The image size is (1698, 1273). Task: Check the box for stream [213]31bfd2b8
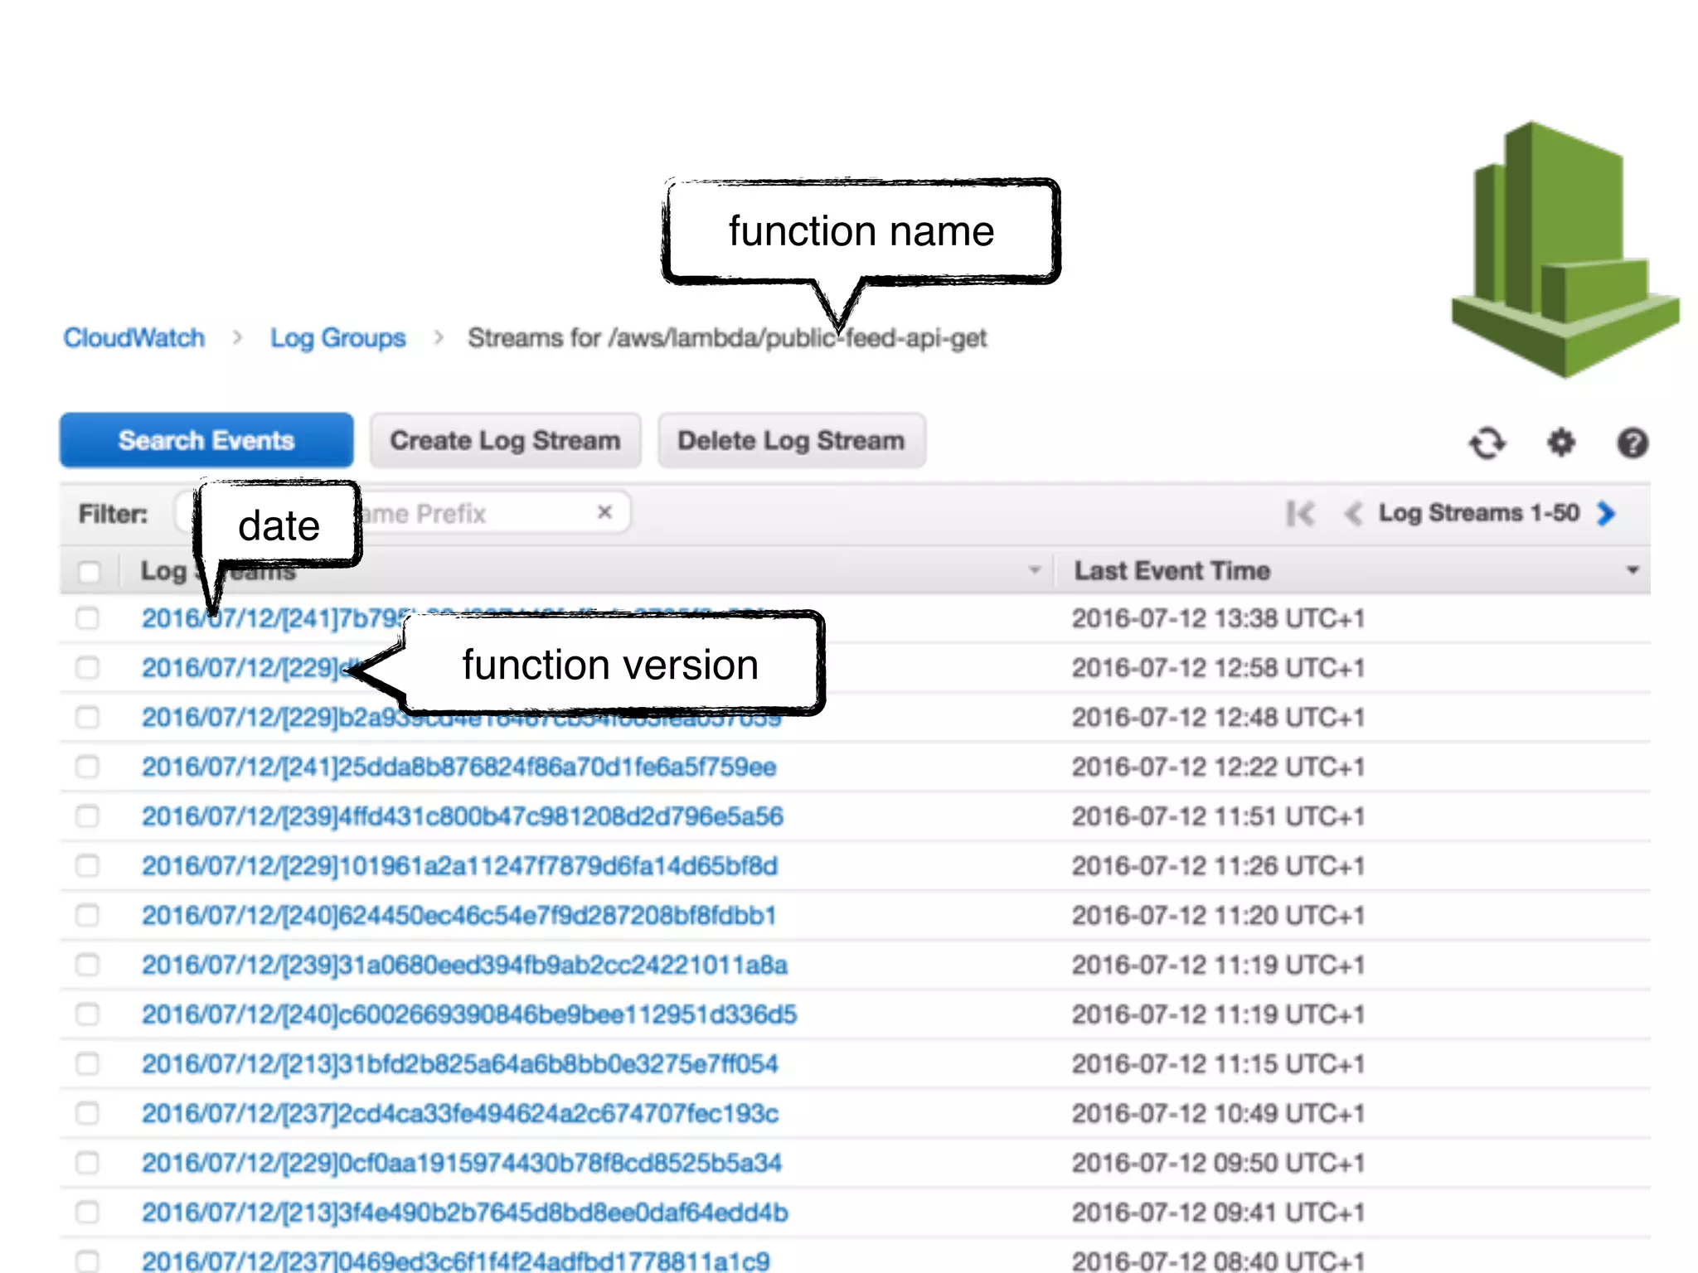pyautogui.click(x=88, y=1063)
